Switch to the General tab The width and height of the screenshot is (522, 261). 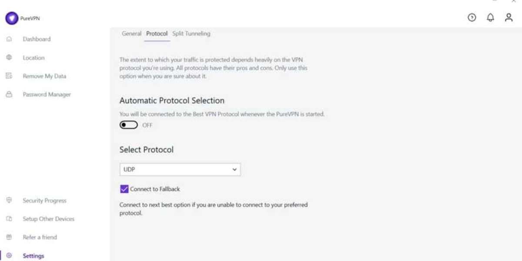pos(131,33)
